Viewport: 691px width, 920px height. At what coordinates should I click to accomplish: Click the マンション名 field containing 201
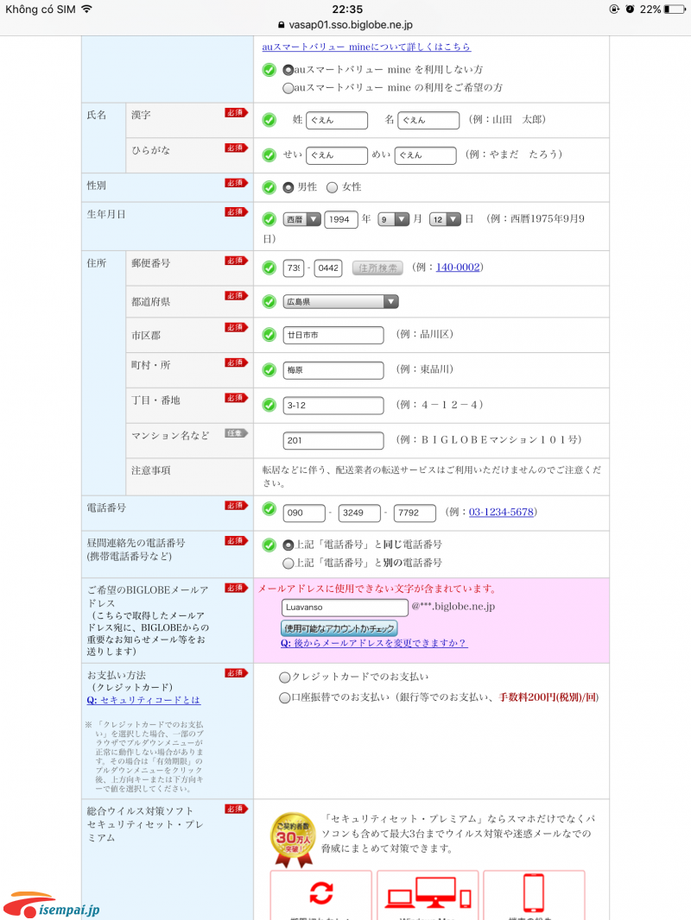pyautogui.click(x=333, y=441)
